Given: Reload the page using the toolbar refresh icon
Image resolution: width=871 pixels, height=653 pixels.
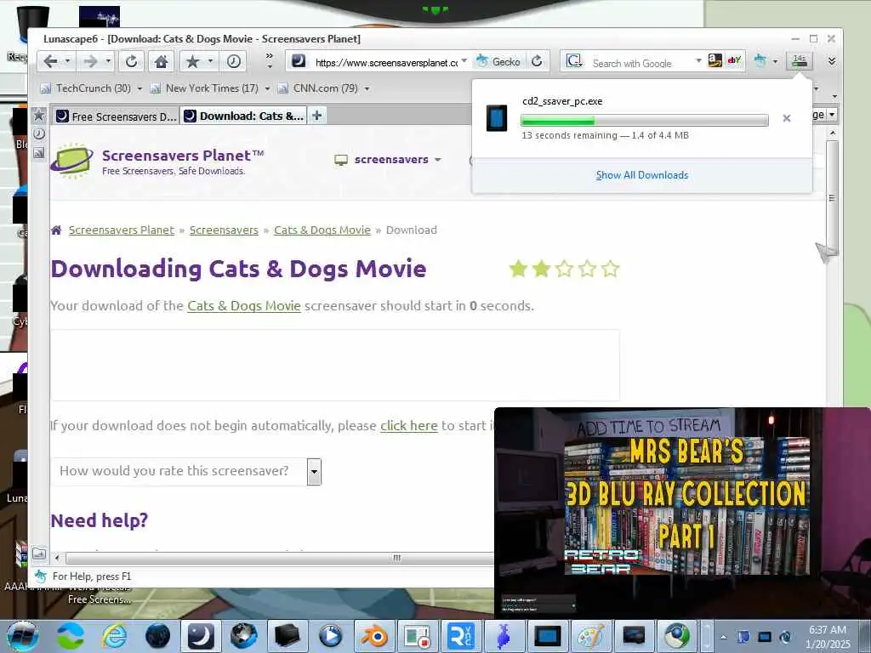Looking at the screenshot, I should tap(132, 61).
